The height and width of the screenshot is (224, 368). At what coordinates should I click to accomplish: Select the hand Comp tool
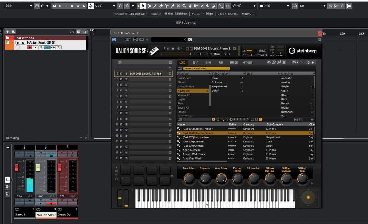(190, 6)
